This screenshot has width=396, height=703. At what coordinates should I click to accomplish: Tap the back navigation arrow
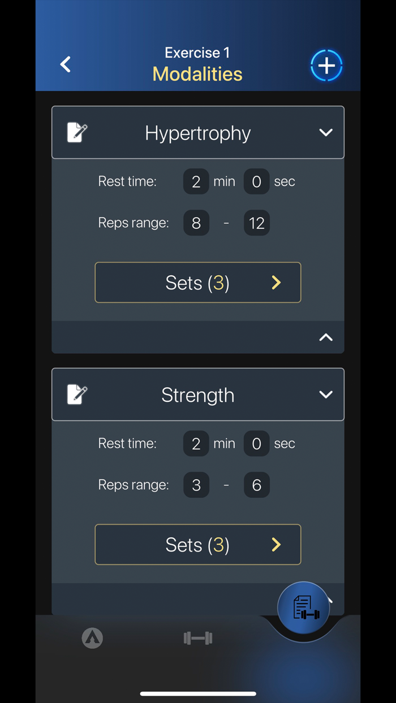pos(65,64)
